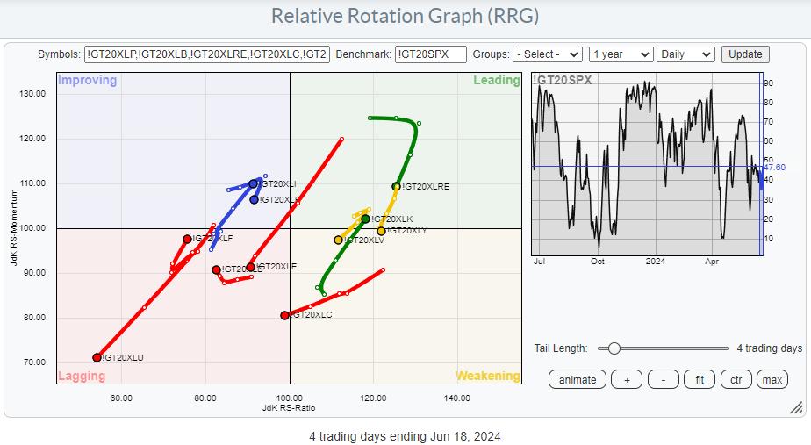Click the Tail Length slider handle

[614, 348]
